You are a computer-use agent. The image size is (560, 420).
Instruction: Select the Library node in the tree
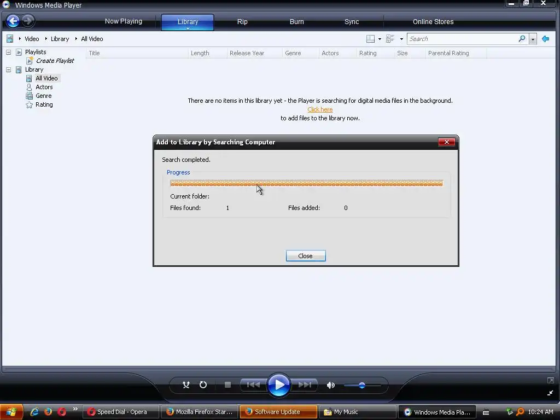click(x=34, y=69)
